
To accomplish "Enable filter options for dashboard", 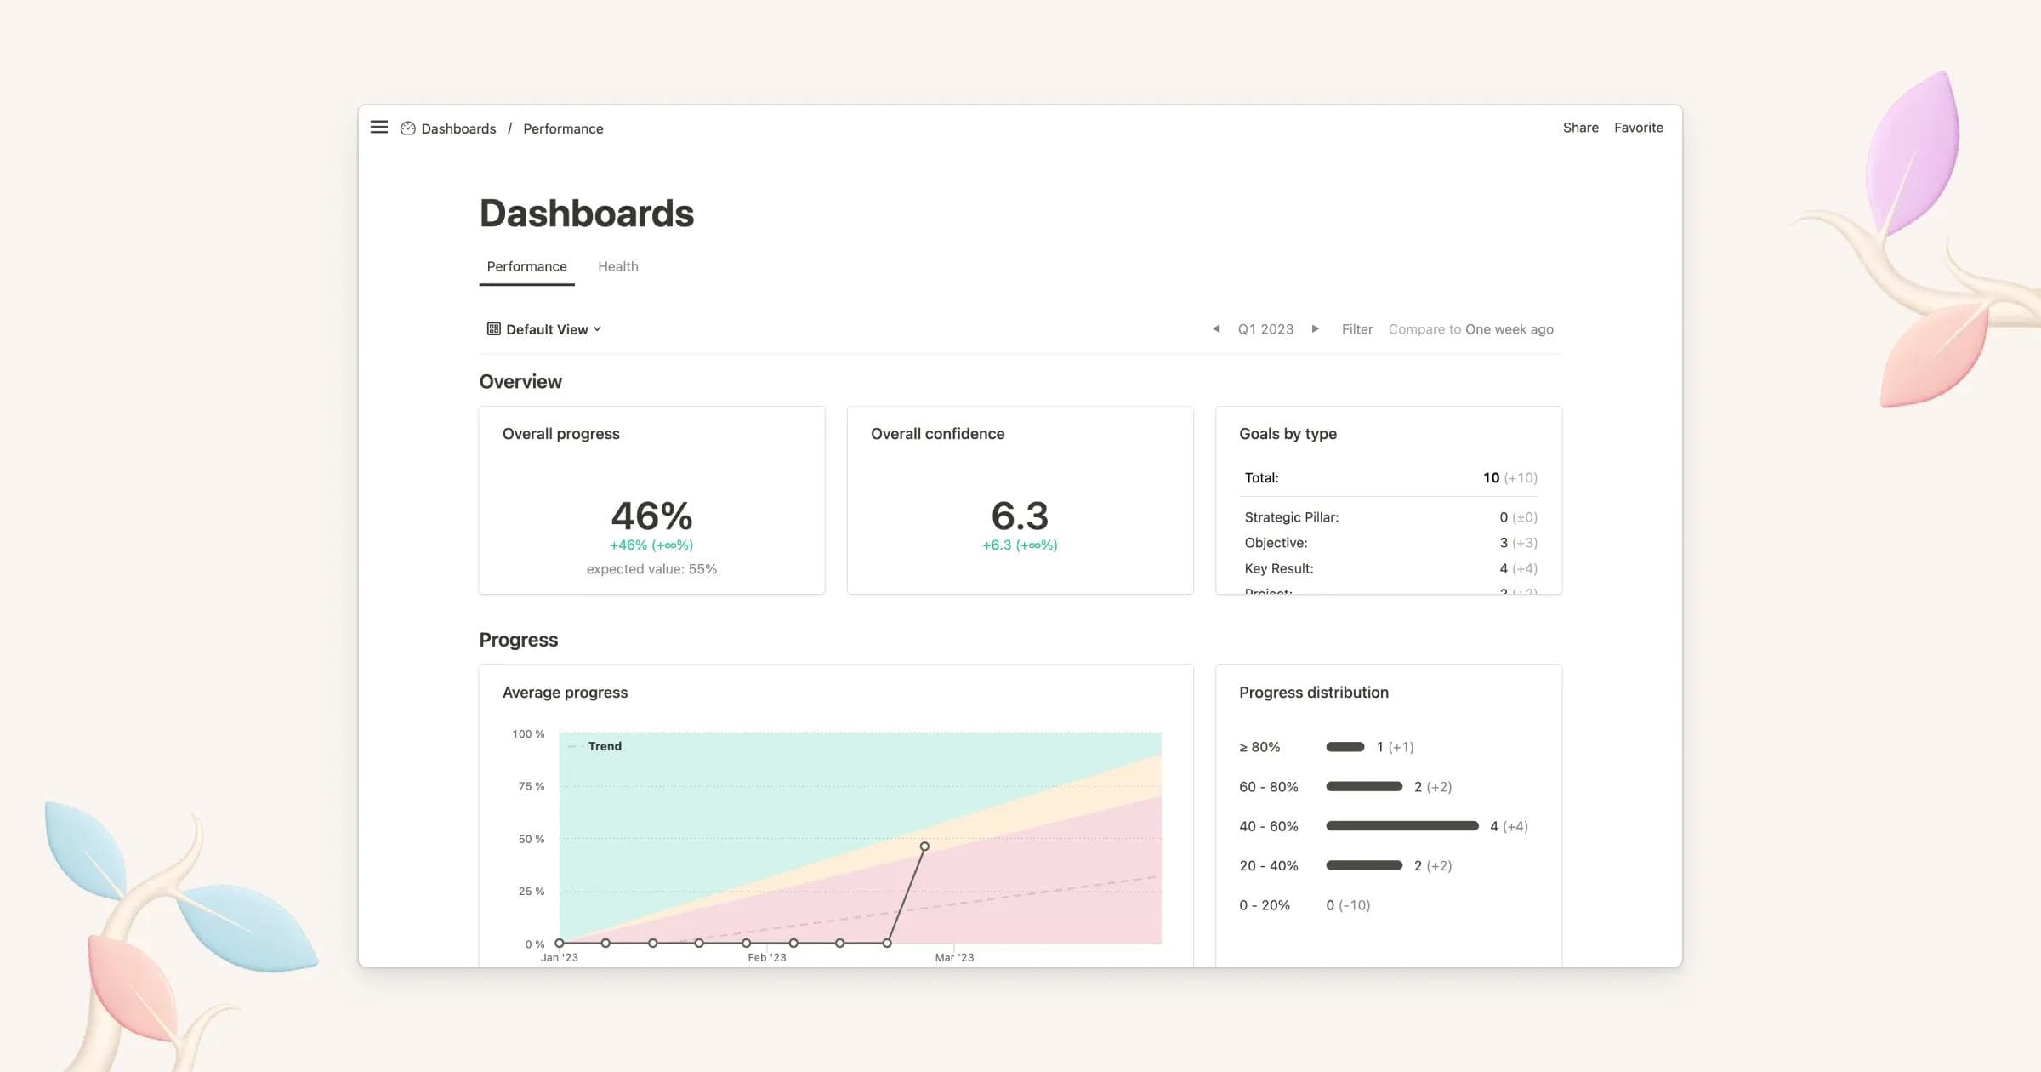I will click(x=1356, y=329).
